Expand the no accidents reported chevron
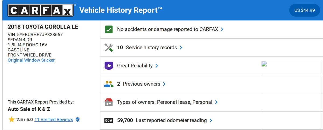 (x=222, y=29)
